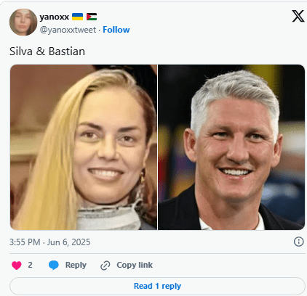Viewport: 307px width, 296px height.
Task: Click the yanoxx profile avatar
Action: [23, 22]
